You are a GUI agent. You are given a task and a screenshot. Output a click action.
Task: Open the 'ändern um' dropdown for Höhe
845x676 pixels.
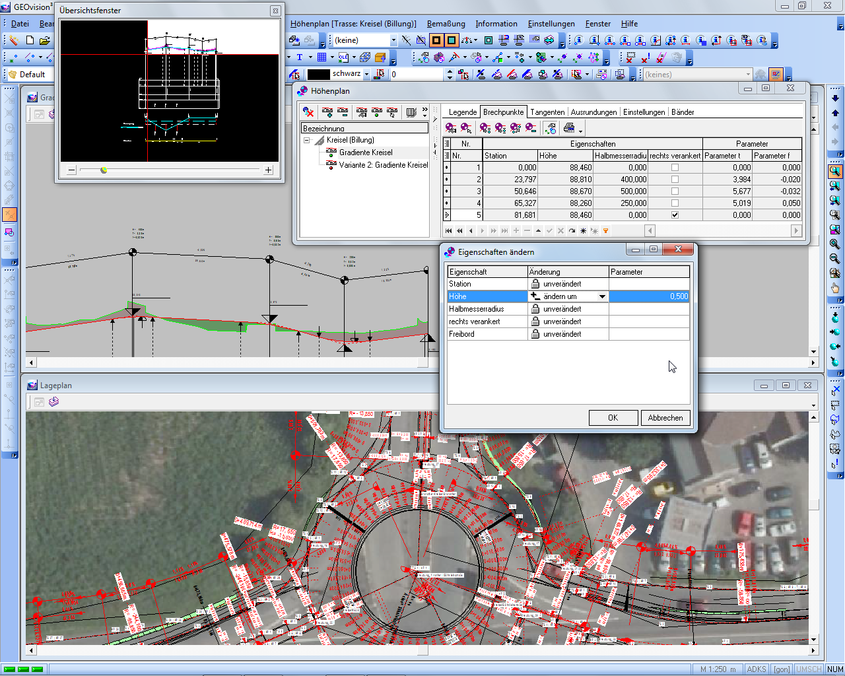(602, 297)
